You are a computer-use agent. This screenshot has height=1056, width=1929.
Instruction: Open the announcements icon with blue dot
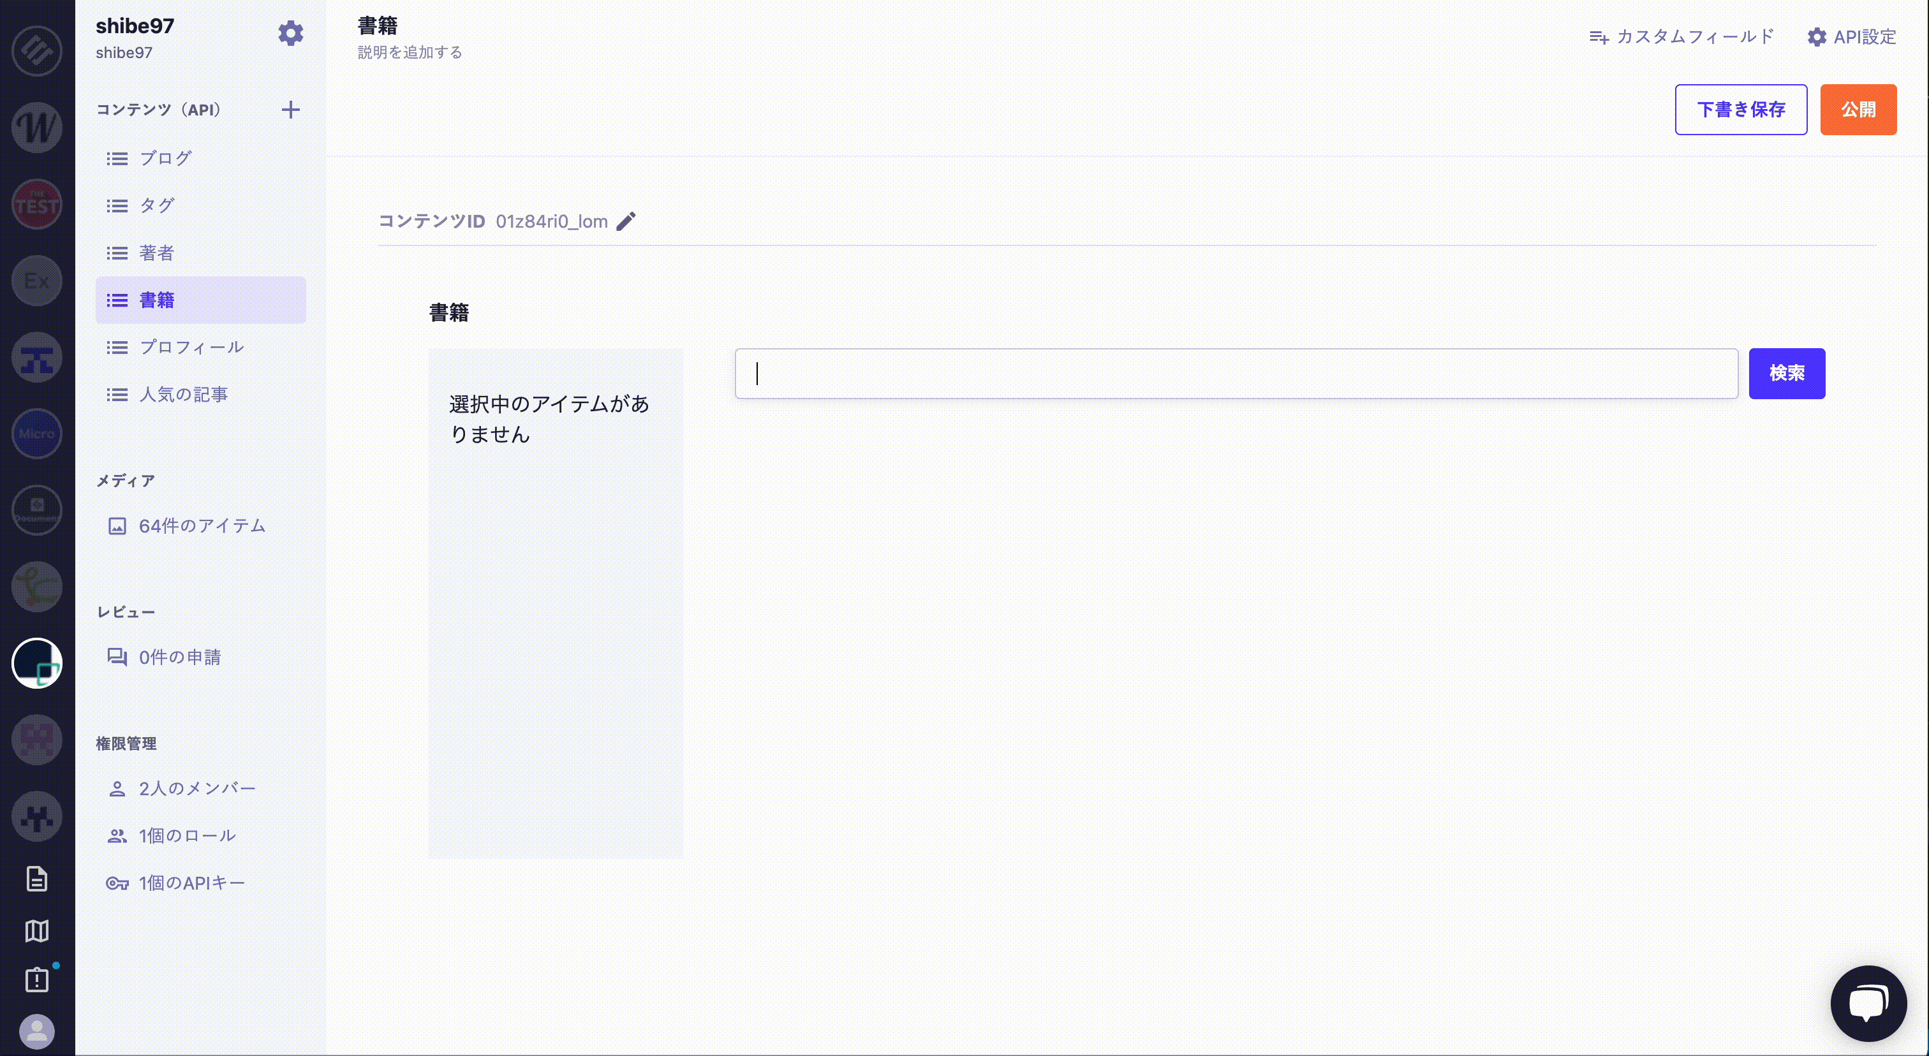[37, 979]
